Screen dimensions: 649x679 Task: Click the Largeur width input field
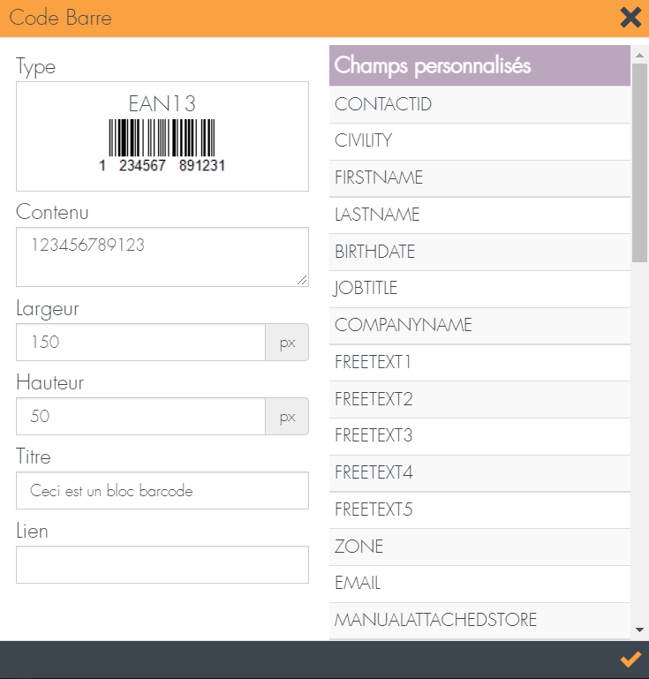point(140,342)
